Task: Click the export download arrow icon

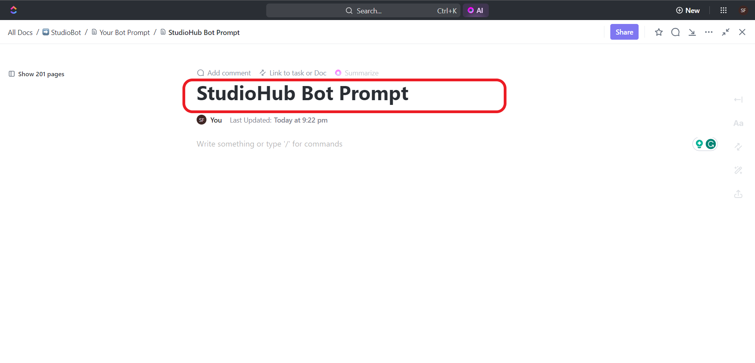Action: pos(692,32)
